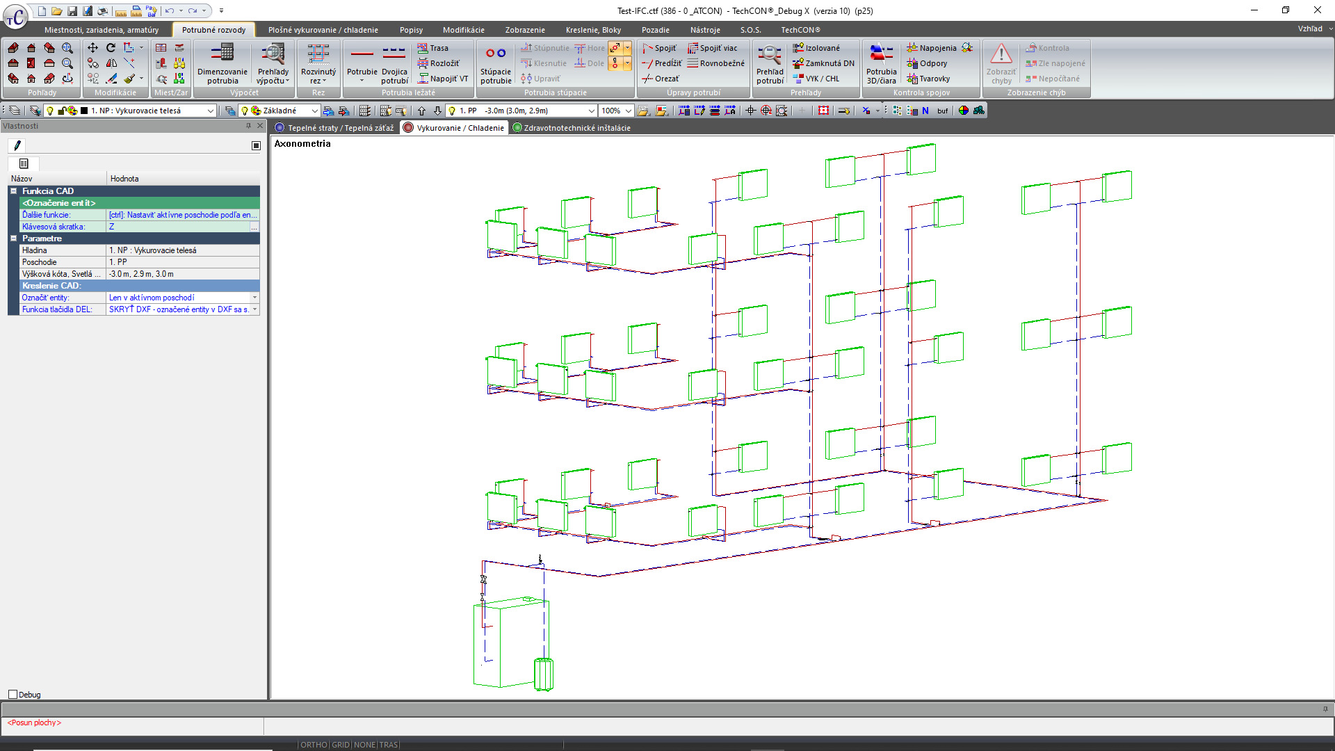Toggle layer visibility with the lightbulb icon

point(50,110)
